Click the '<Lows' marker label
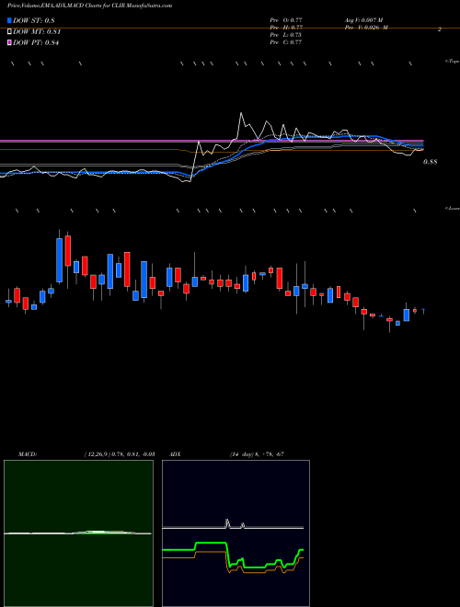Image resolution: width=460 pixels, height=607 pixels. pos(453,208)
